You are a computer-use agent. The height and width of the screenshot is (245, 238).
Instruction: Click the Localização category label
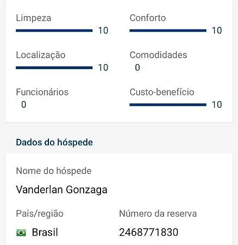pos(41,55)
